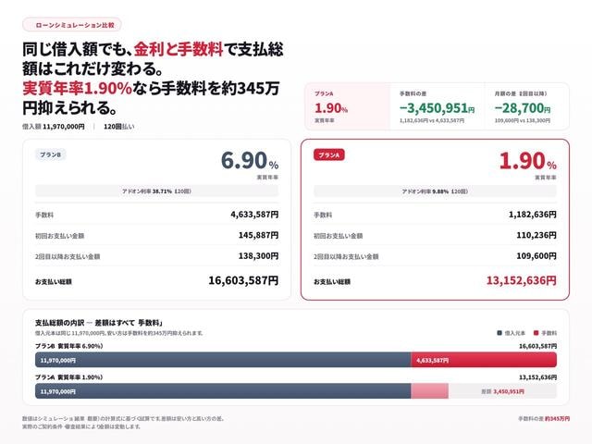592x444 pixels.
Task: Click the grey 差額 3,450,951円 bar segment
Action: 502,391
